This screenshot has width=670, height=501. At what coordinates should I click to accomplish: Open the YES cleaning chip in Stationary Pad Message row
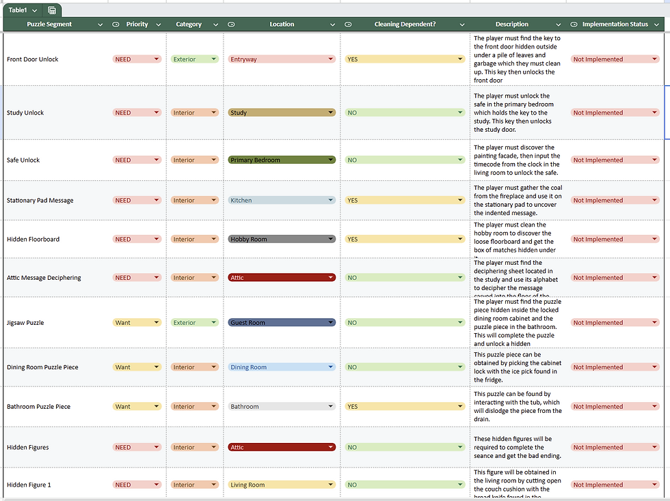tap(405, 200)
